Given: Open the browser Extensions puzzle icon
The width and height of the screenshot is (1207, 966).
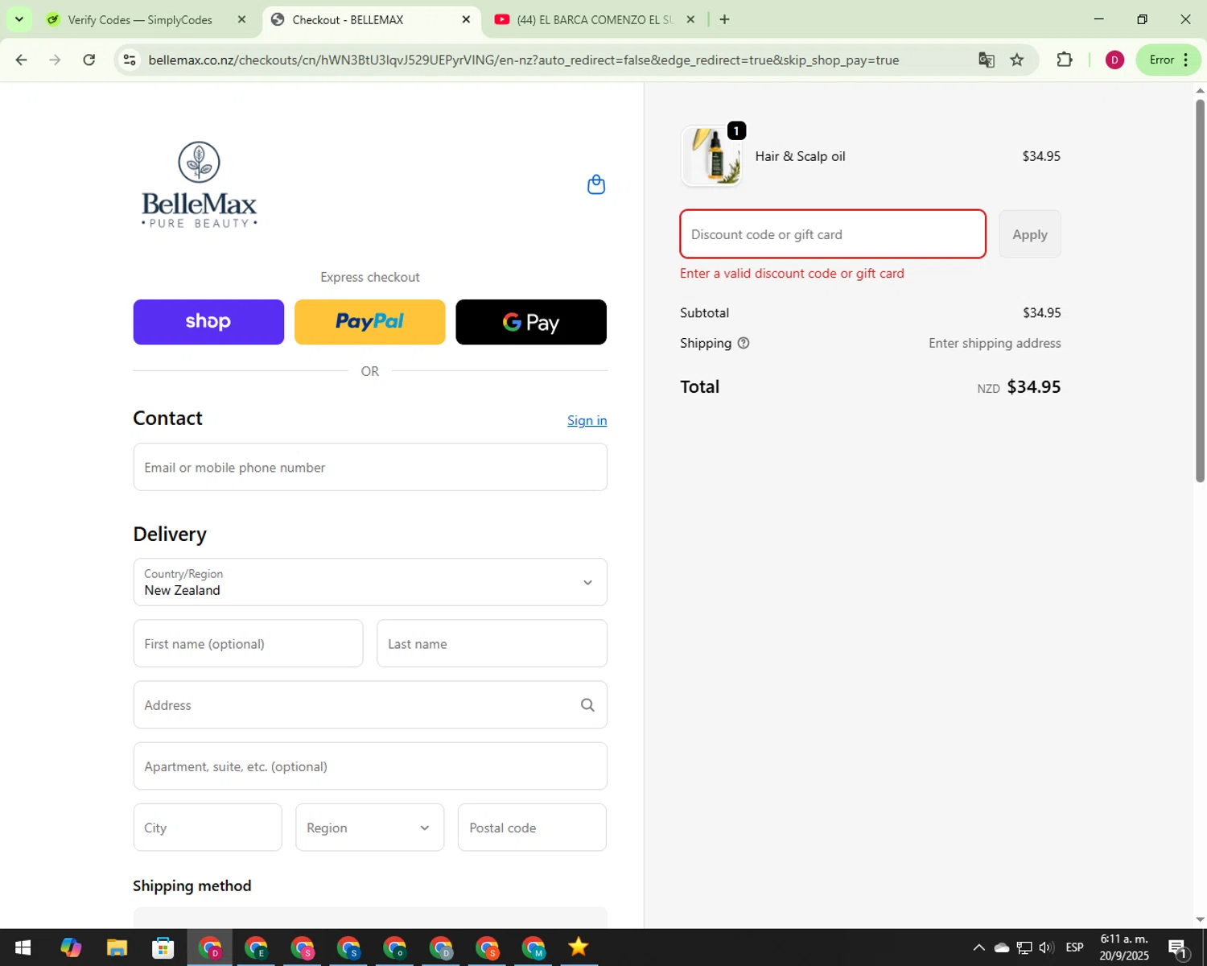Looking at the screenshot, I should 1065,60.
